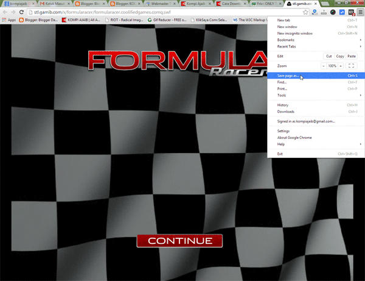Expand the Bookmarks submenu

pos(316,40)
